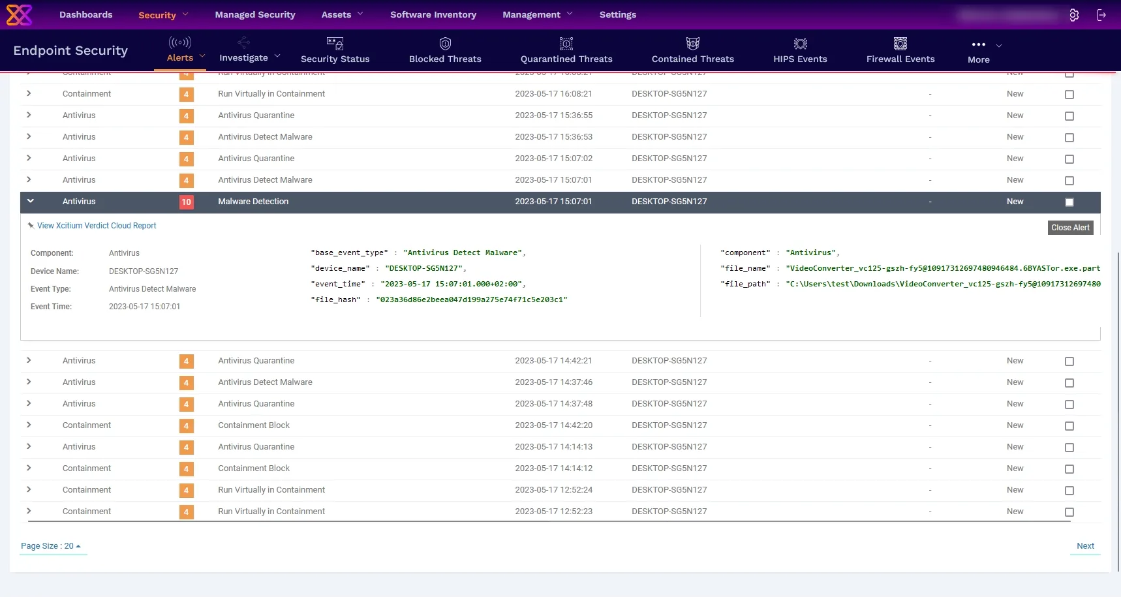Open Firewall Events page
1121x597 pixels.
click(900, 50)
